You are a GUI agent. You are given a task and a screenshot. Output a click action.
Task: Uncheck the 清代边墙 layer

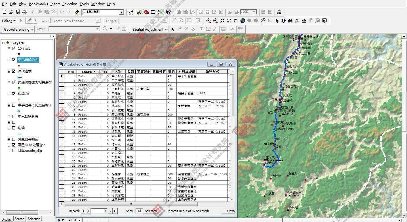point(14,71)
